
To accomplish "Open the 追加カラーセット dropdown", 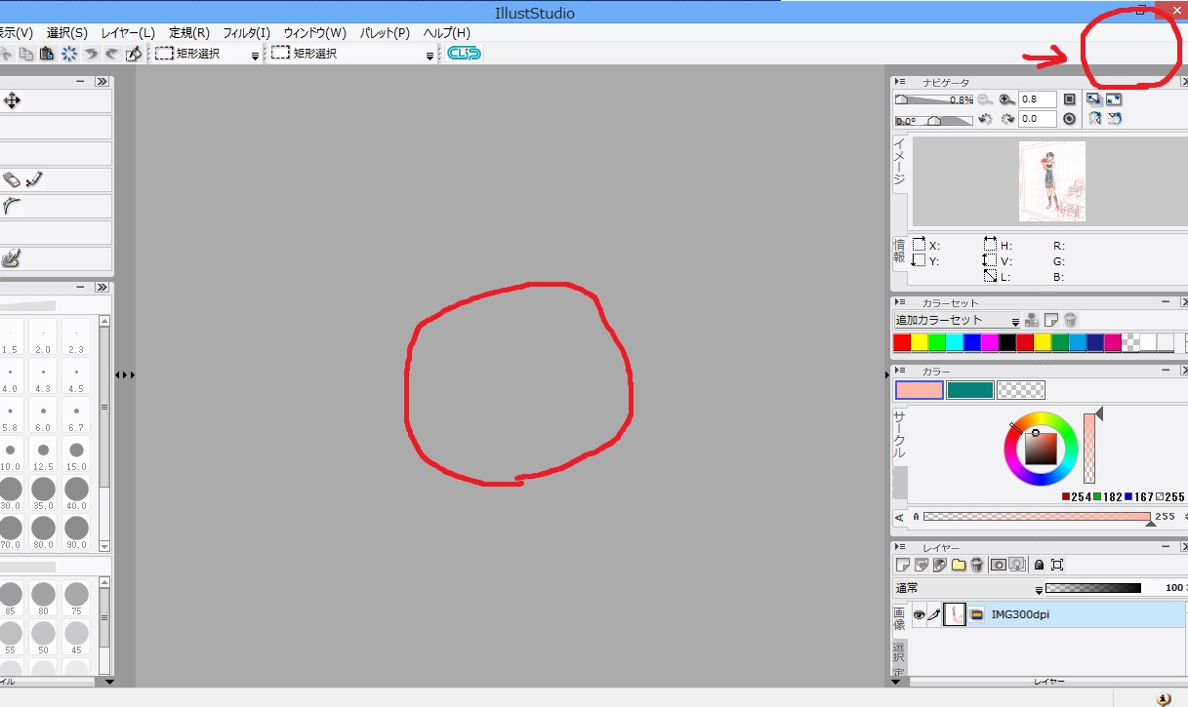I will tap(1015, 321).
